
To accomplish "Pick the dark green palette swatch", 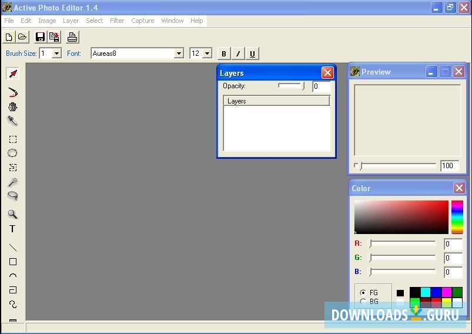I will pos(457,292).
